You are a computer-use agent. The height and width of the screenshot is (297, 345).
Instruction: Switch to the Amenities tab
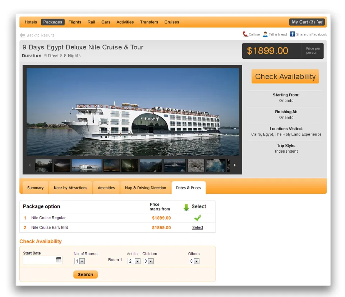(106, 188)
